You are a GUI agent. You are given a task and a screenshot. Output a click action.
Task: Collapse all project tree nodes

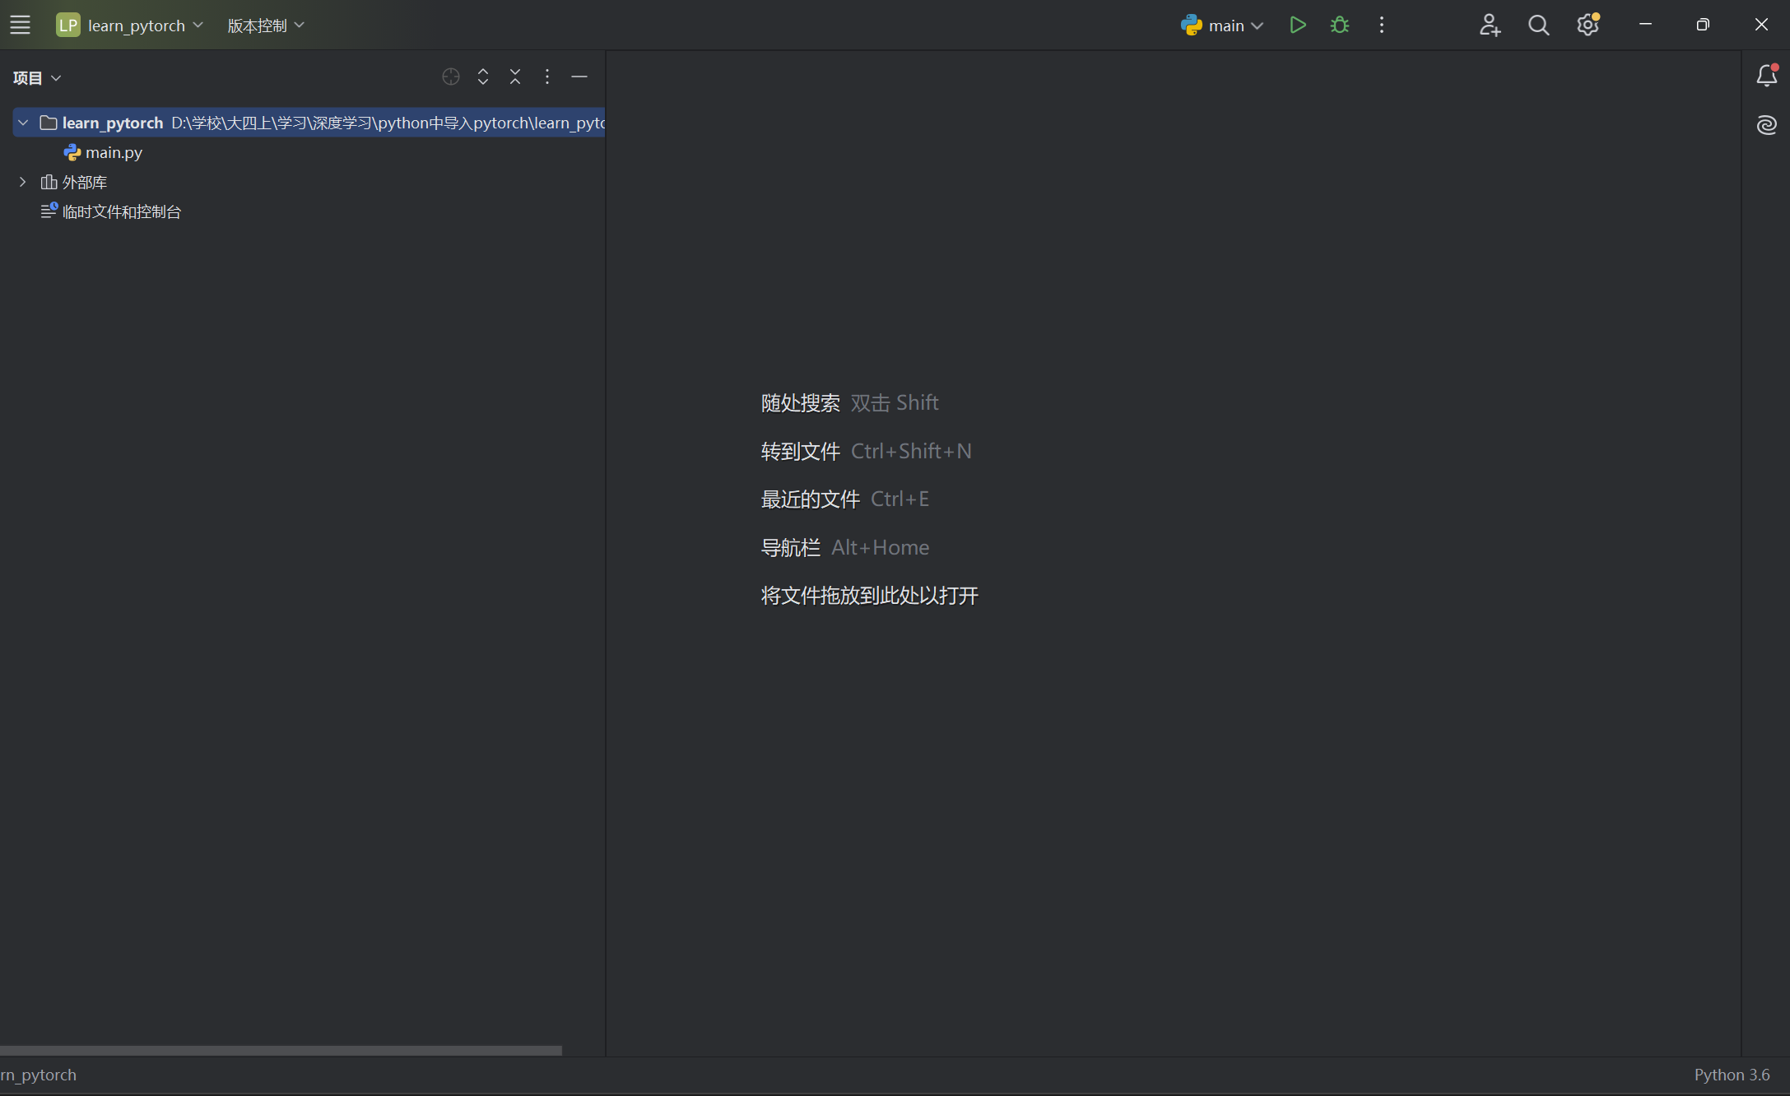point(515,77)
